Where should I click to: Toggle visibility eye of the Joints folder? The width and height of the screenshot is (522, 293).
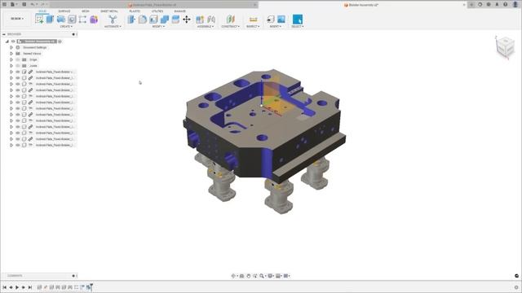[18, 66]
